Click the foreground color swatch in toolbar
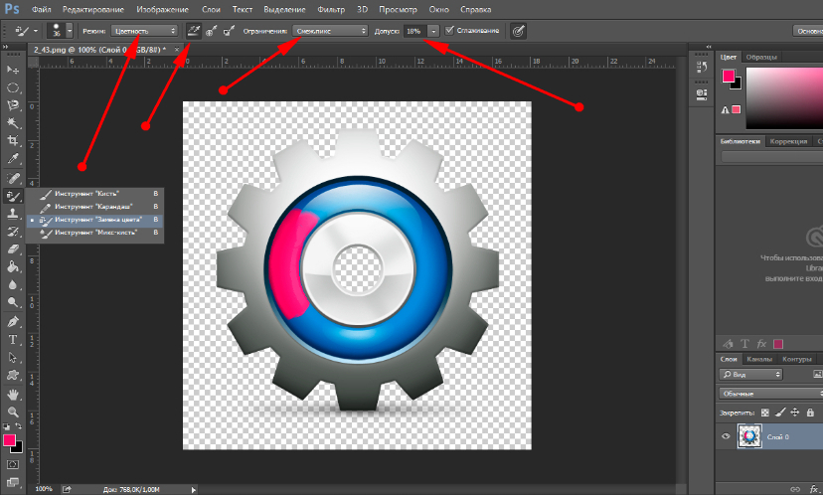The height and width of the screenshot is (495, 823). point(10,439)
